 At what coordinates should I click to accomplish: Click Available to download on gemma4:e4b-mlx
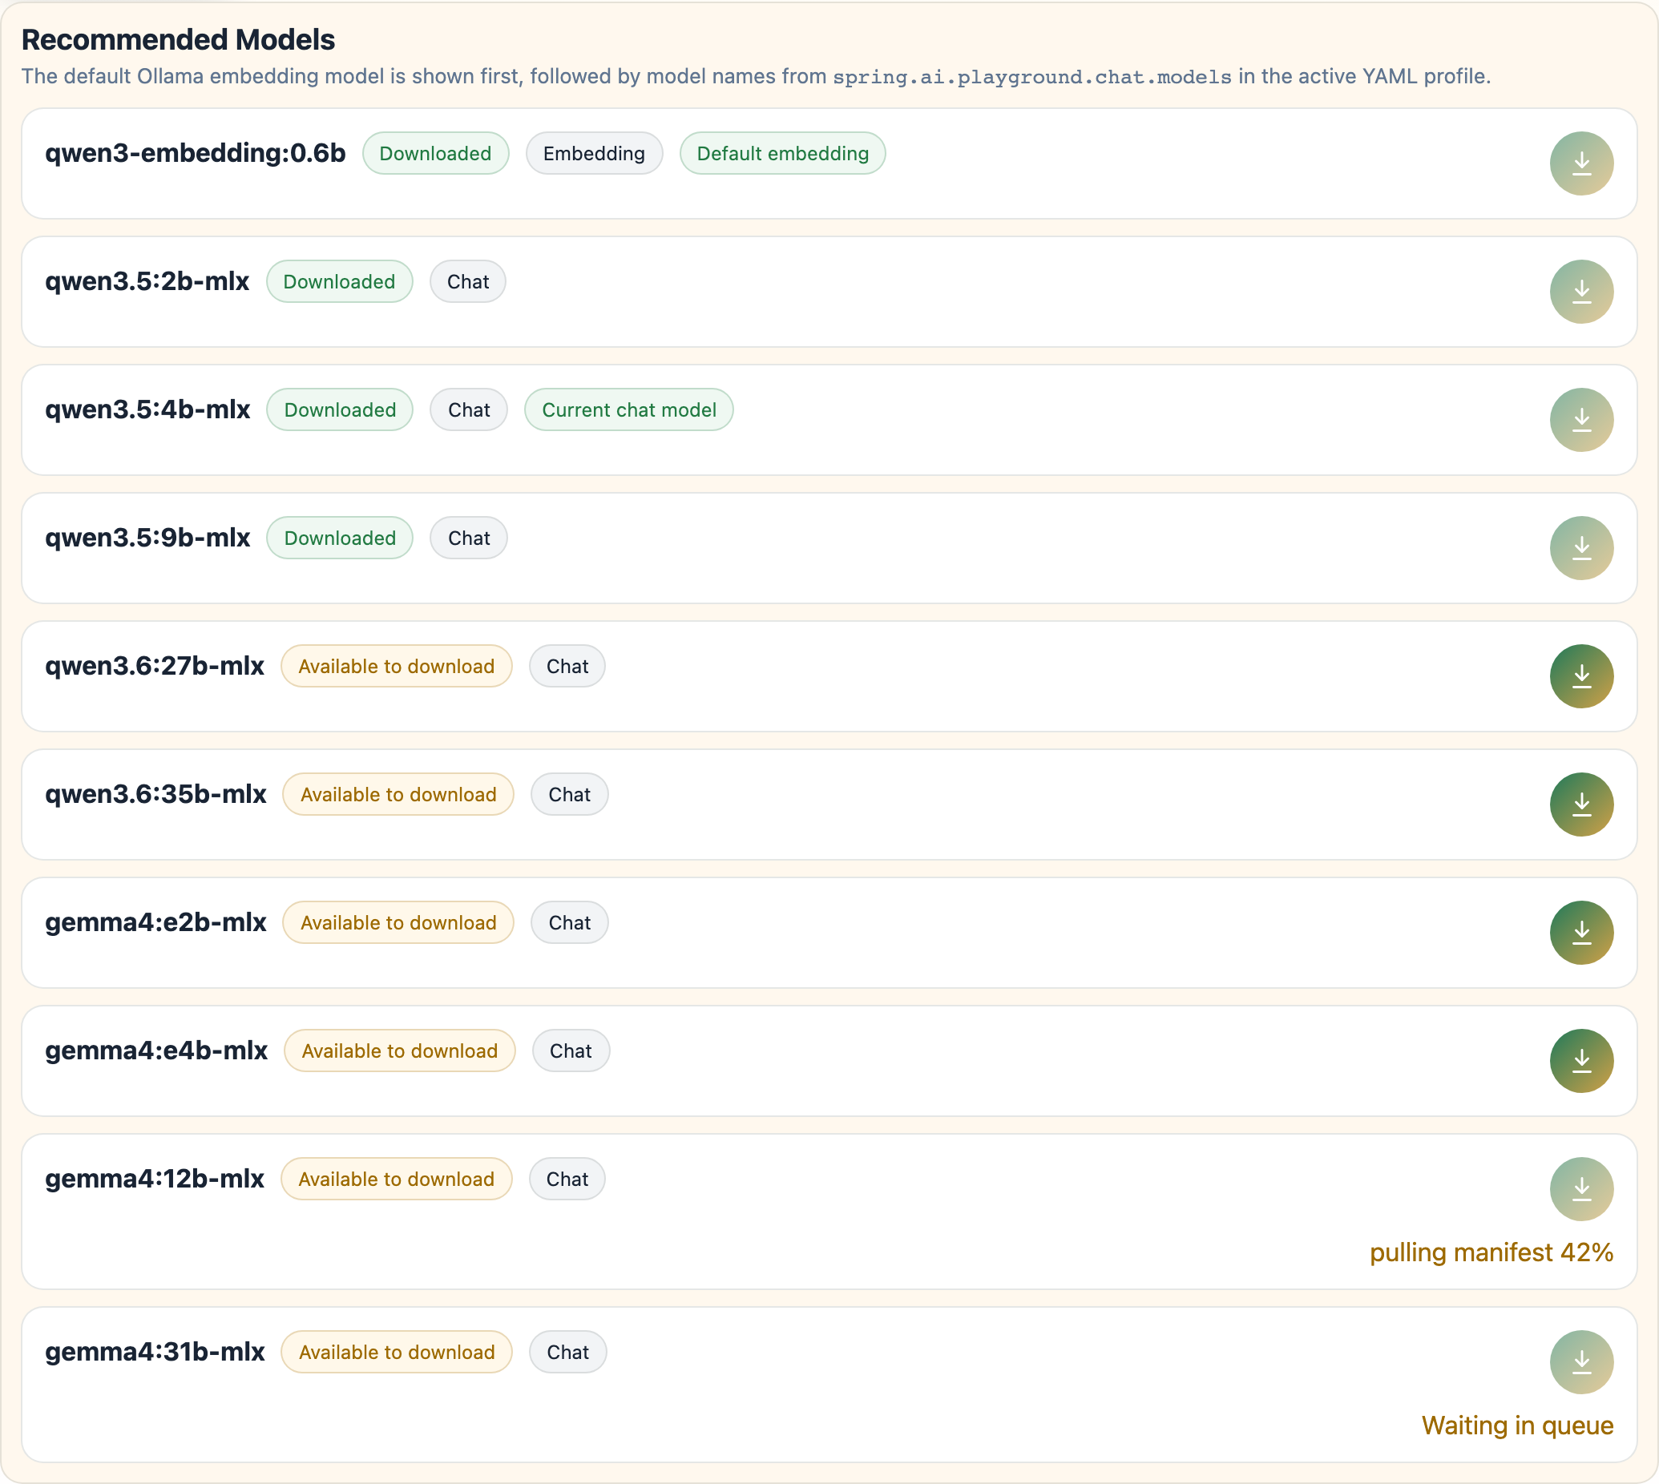click(399, 1050)
